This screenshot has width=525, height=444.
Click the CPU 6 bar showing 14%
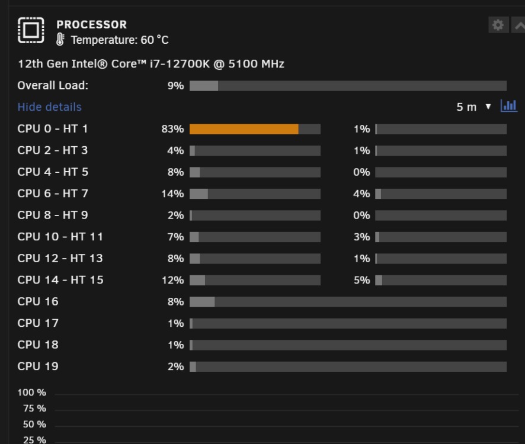[x=255, y=194]
